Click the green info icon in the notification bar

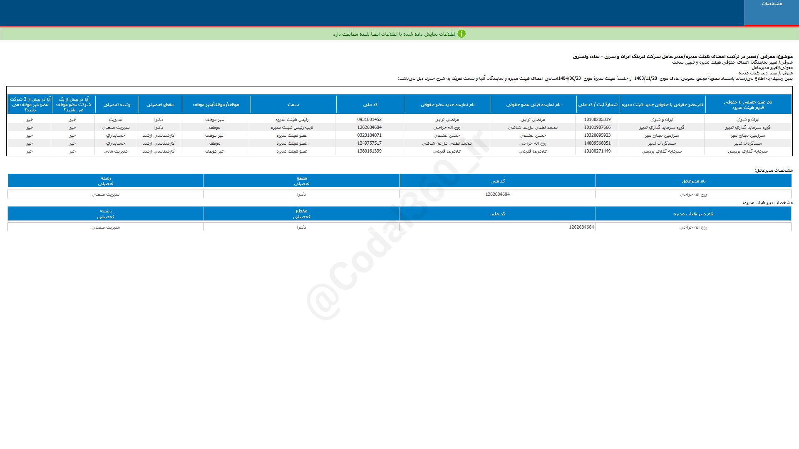[461, 34]
